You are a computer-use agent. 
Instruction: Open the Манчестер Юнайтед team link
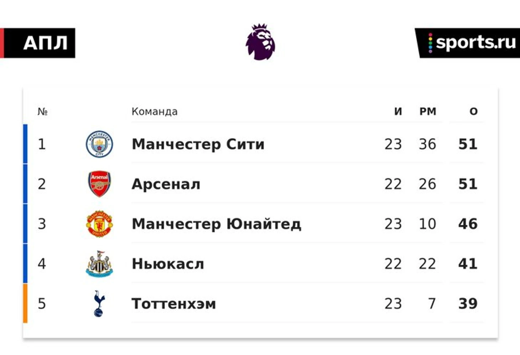click(x=217, y=224)
